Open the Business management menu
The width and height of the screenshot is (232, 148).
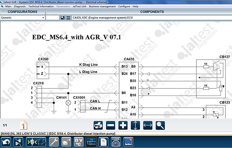(x=102, y=7)
